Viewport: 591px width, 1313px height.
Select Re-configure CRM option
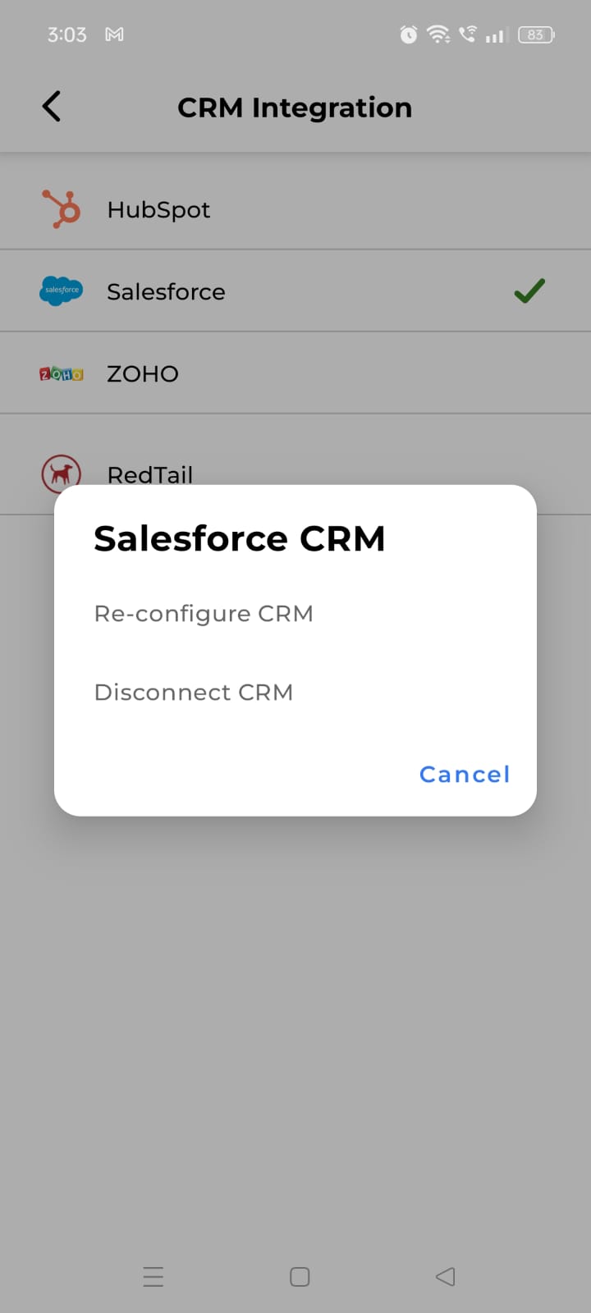click(x=204, y=614)
